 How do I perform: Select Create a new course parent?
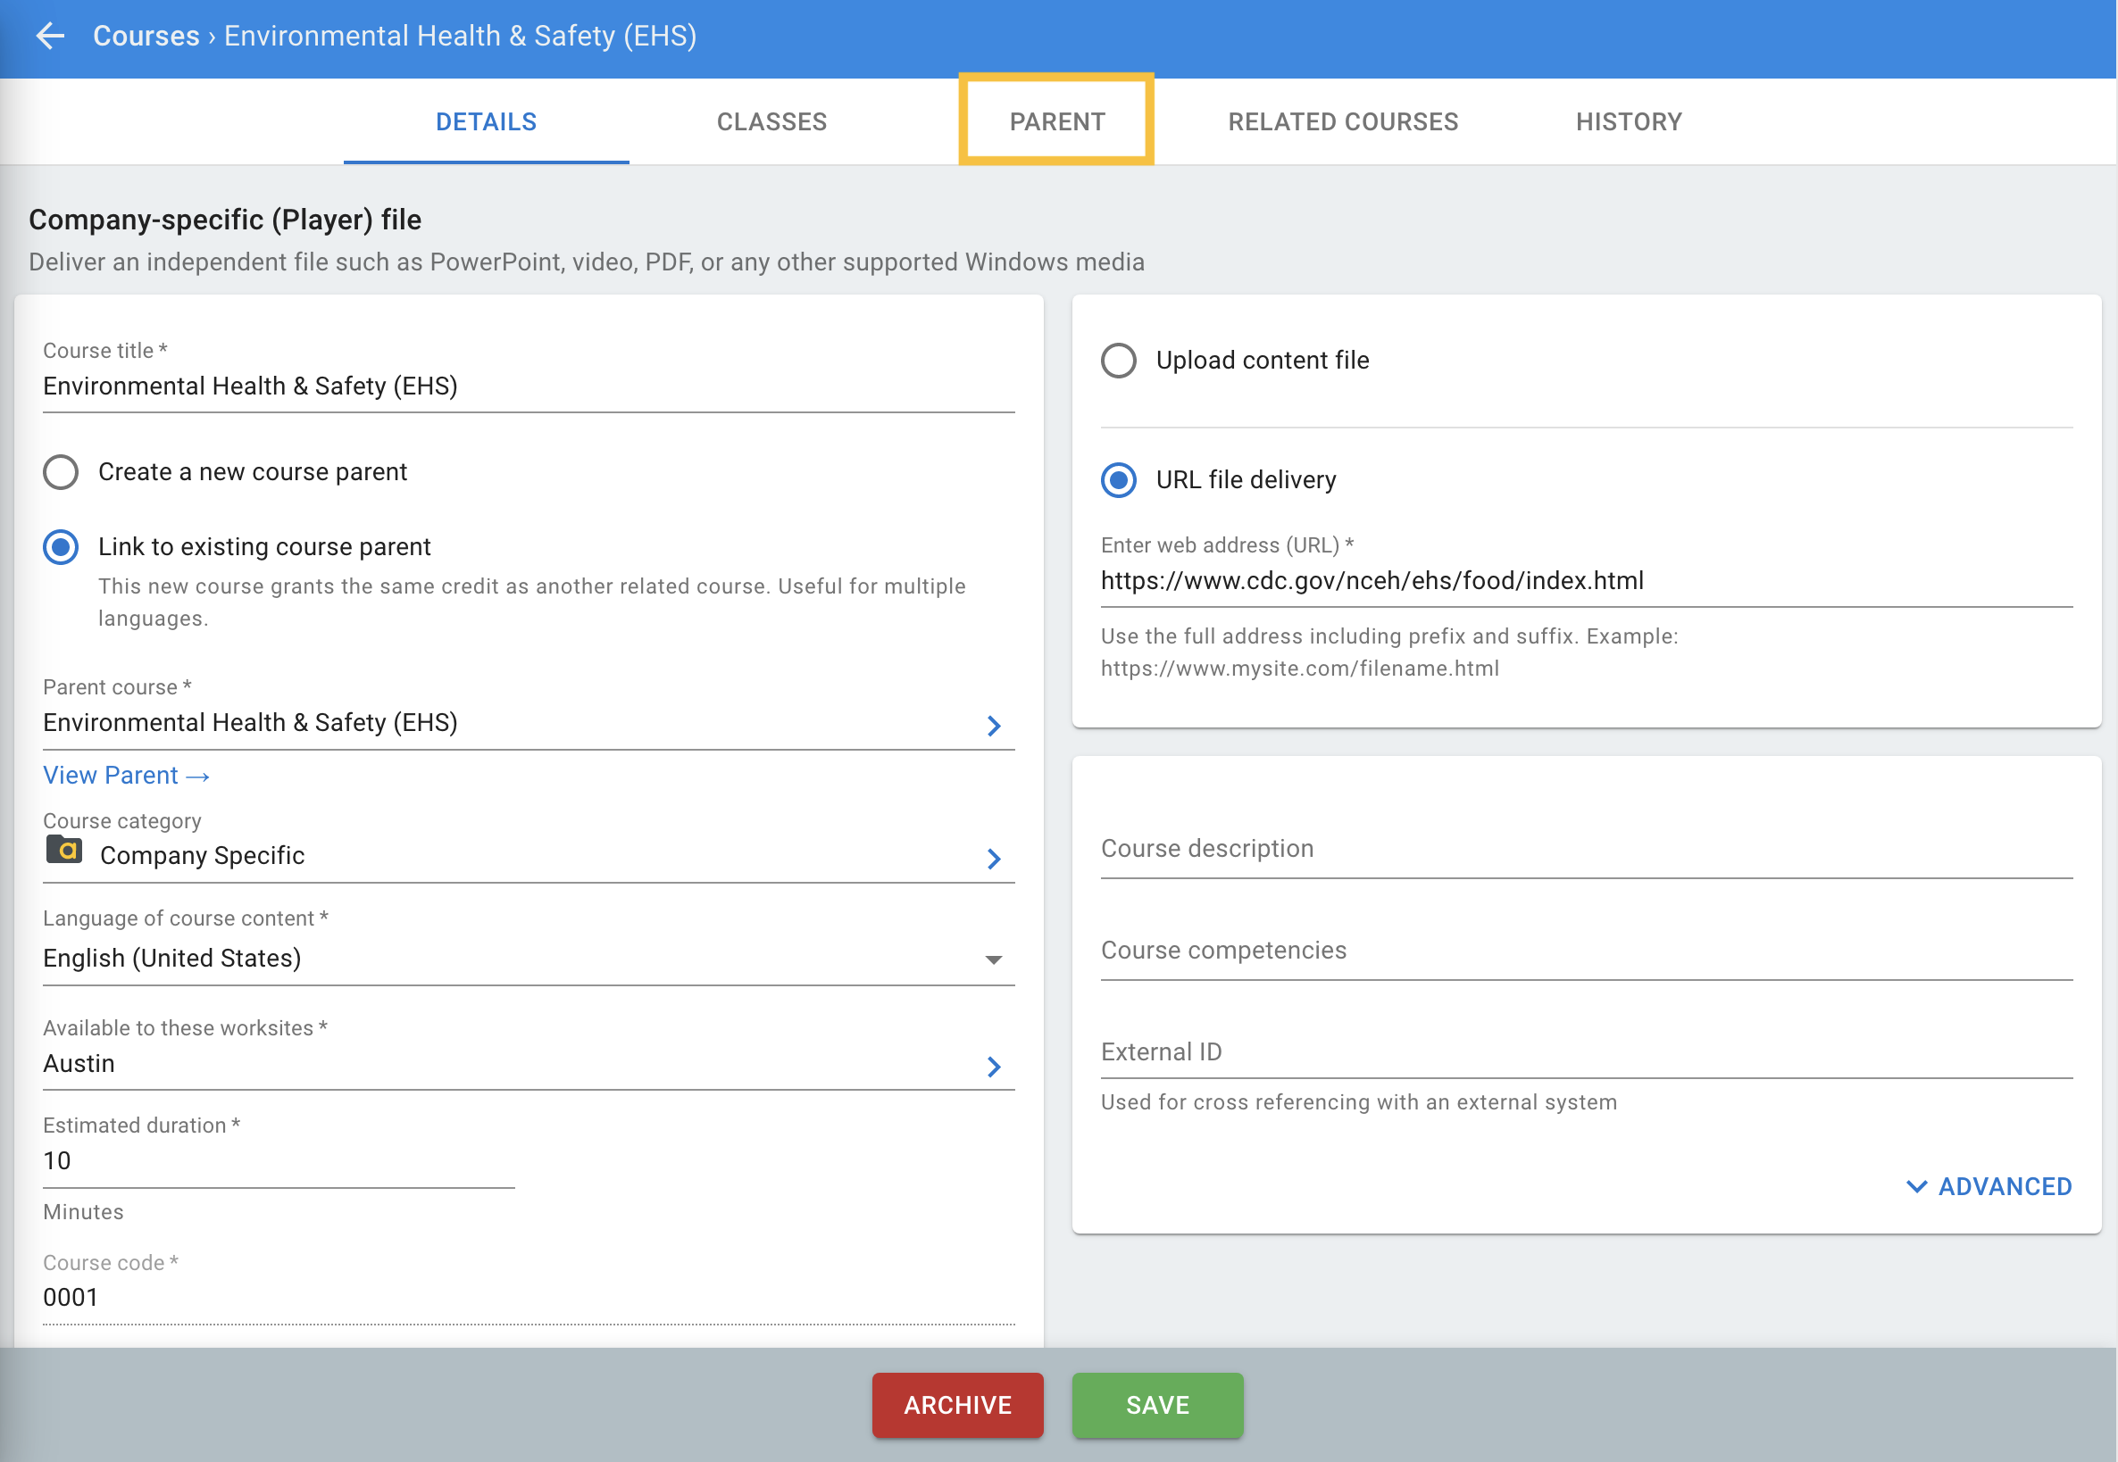61,472
